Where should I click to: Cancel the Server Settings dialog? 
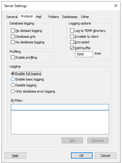click(x=105, y=156)
